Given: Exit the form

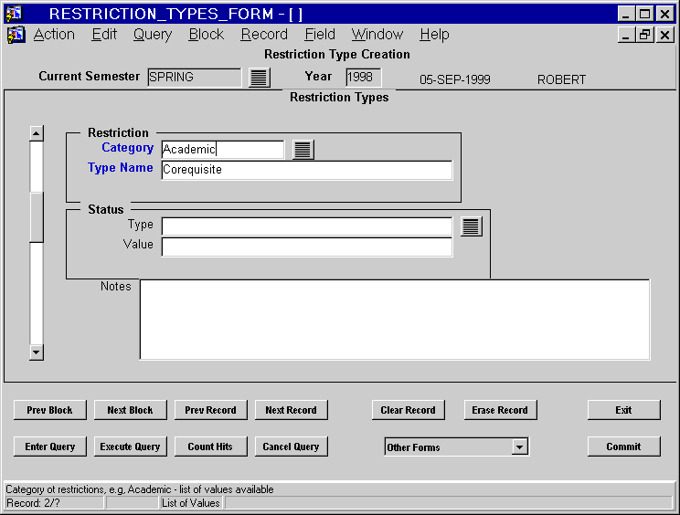Looking at the screenshot, I should [623, 410].
